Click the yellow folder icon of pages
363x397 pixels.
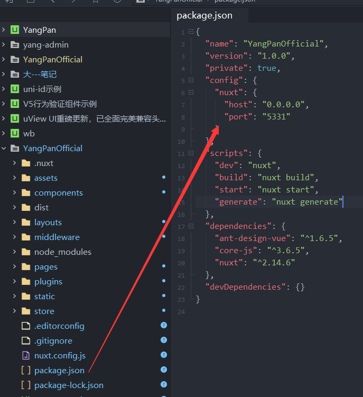[26, 267]
